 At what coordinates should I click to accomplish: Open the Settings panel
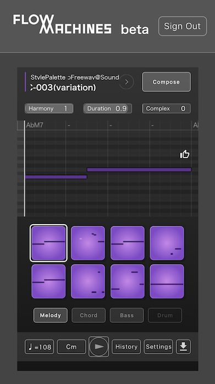coord(158,347)
